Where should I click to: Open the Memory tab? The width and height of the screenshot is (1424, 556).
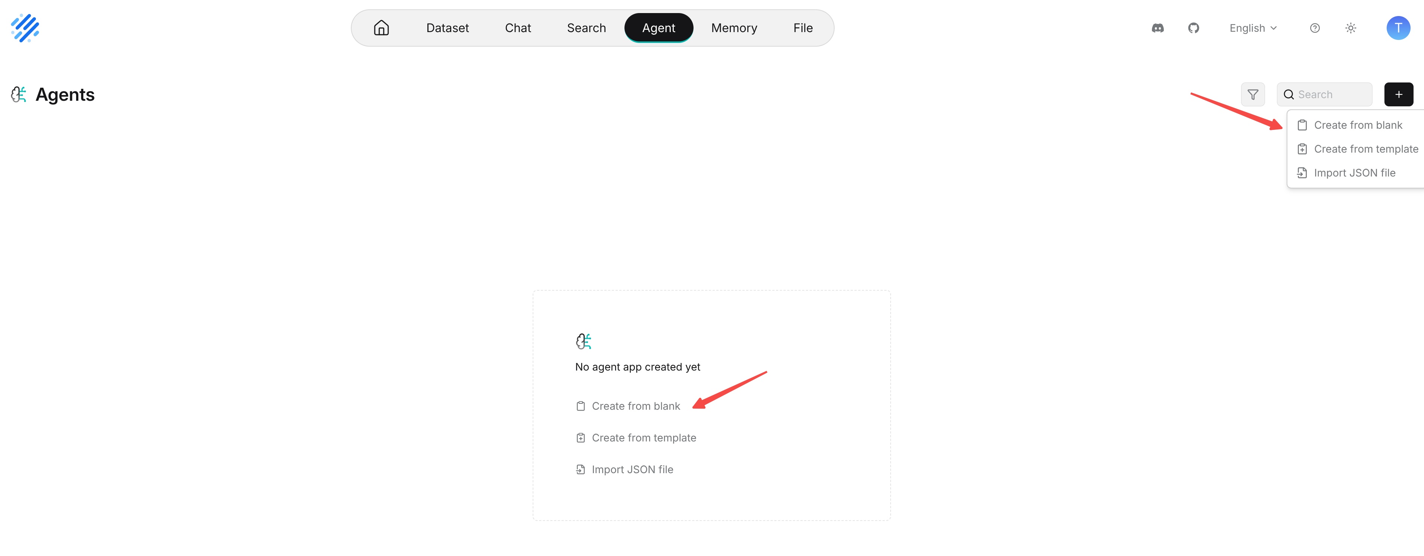pos(734,28)
